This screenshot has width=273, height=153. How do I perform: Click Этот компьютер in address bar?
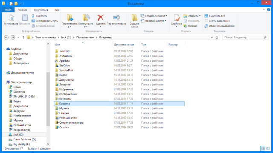46,37
